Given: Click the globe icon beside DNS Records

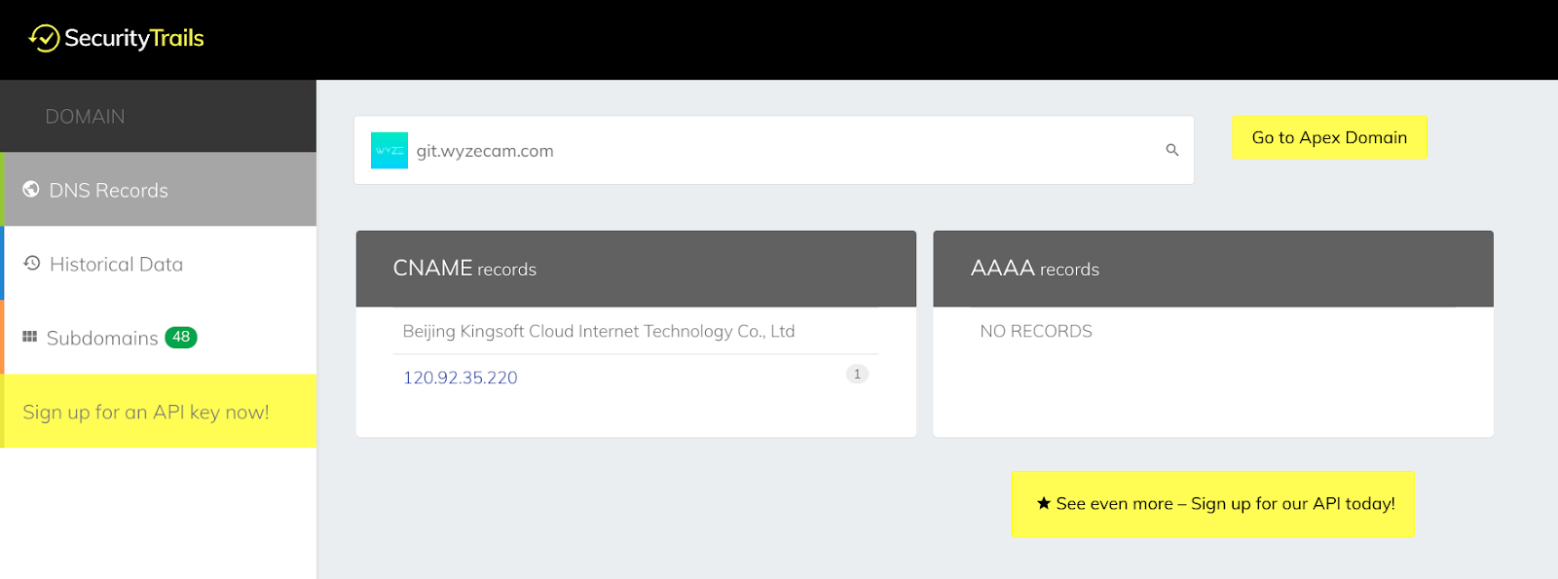Looking at the screenshot, I should (31, 189).
